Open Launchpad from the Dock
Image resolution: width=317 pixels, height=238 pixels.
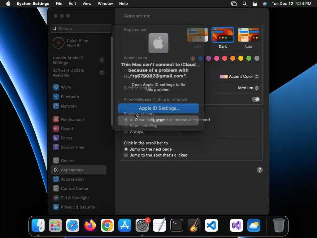click(x=55, y=225)
